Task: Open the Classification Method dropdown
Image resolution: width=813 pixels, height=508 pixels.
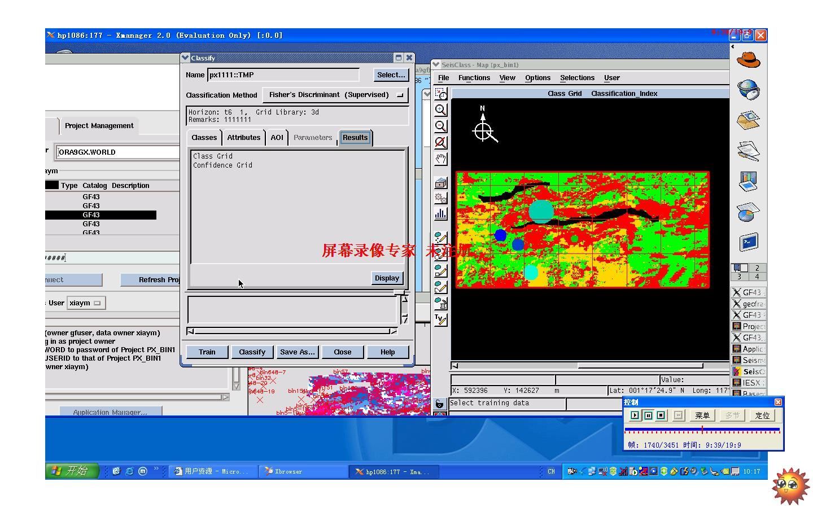Action: pos(335,95)
